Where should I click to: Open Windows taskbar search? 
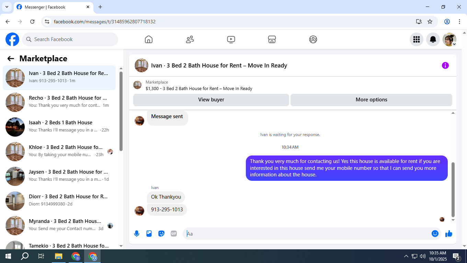tap(25, 256)
